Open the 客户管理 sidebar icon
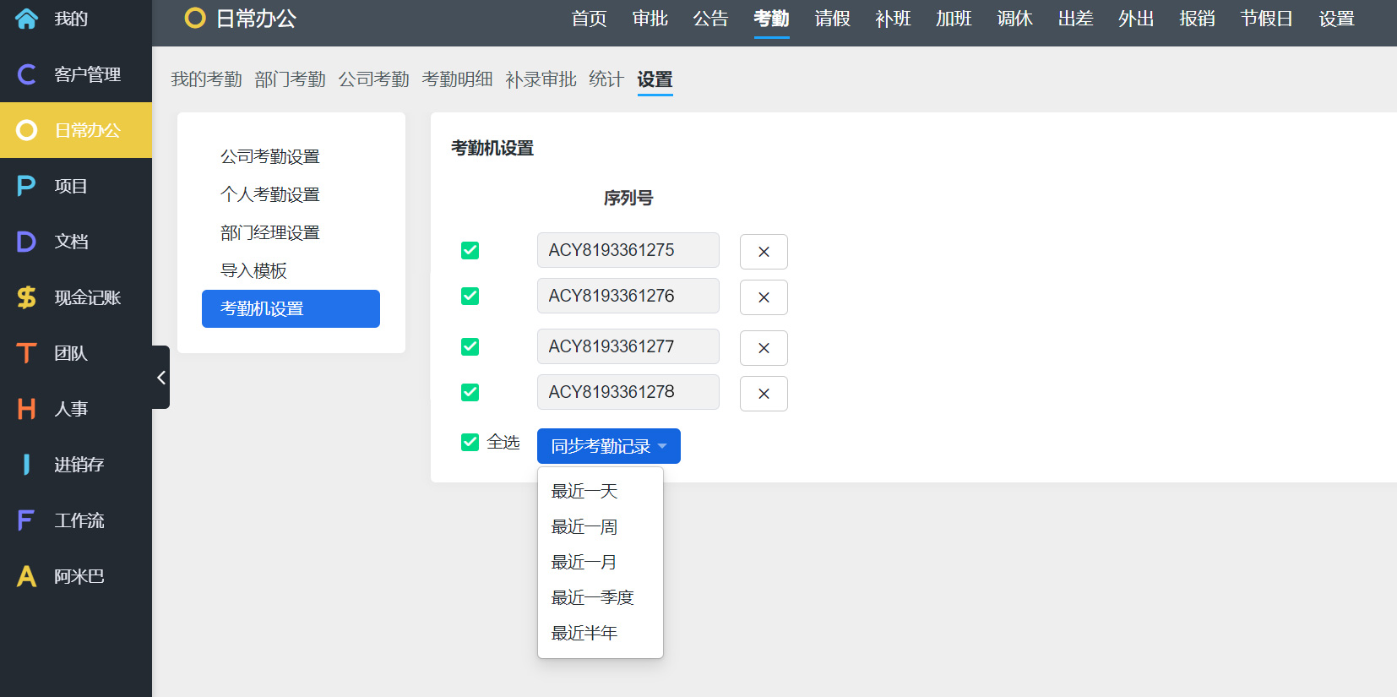This screenshot has width=1397, height=697. pyautogui.click(x=27, y=74)
